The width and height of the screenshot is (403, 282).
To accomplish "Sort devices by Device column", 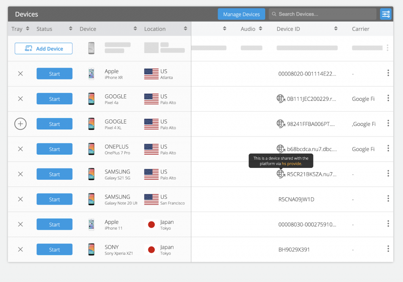I will 135,28.
